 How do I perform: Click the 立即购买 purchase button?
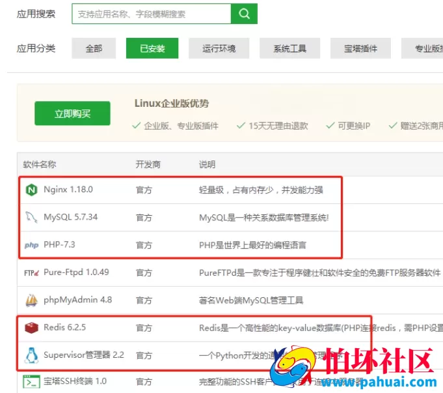click(x=73, y=113)
